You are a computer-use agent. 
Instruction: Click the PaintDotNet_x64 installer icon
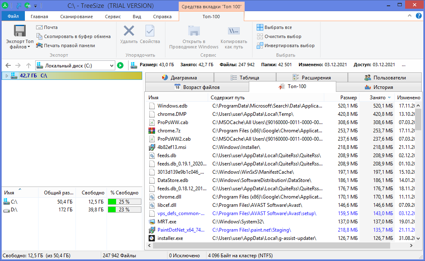pyautogui.click(x=152, y=230)
